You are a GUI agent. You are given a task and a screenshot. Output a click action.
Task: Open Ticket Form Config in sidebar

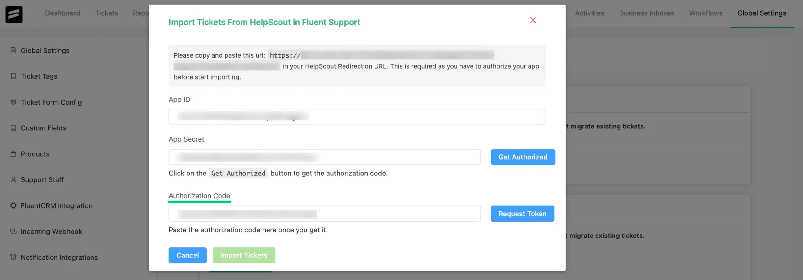click(x=51, y=102)
